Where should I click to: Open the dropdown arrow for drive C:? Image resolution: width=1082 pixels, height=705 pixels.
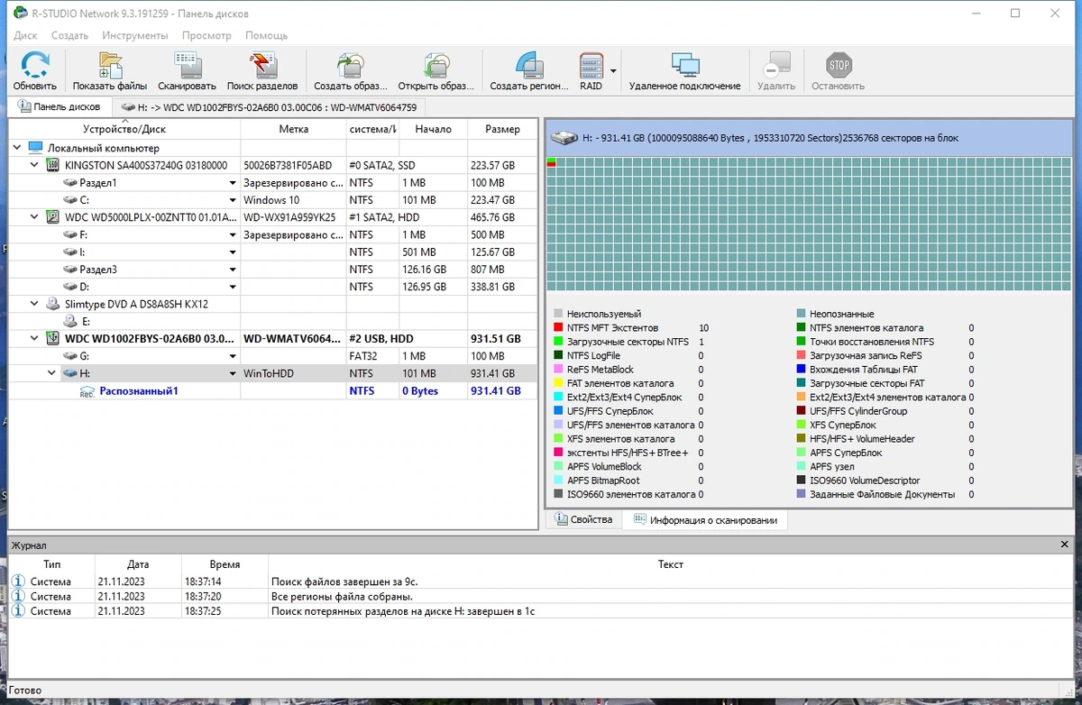233,200
